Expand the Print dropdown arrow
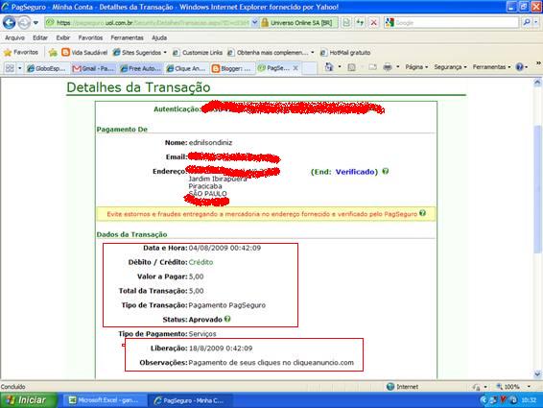Viewport: 543px width, 408px height. pyautogui.click(x=397, y=67)
